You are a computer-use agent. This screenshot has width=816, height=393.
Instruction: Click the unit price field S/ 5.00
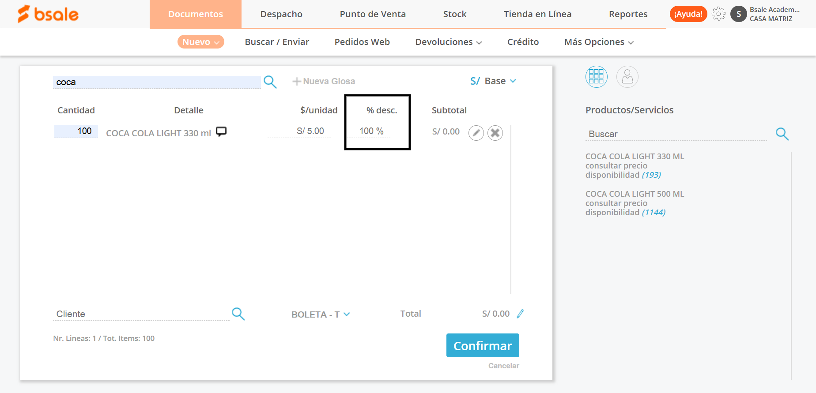(x=299, y=131)
